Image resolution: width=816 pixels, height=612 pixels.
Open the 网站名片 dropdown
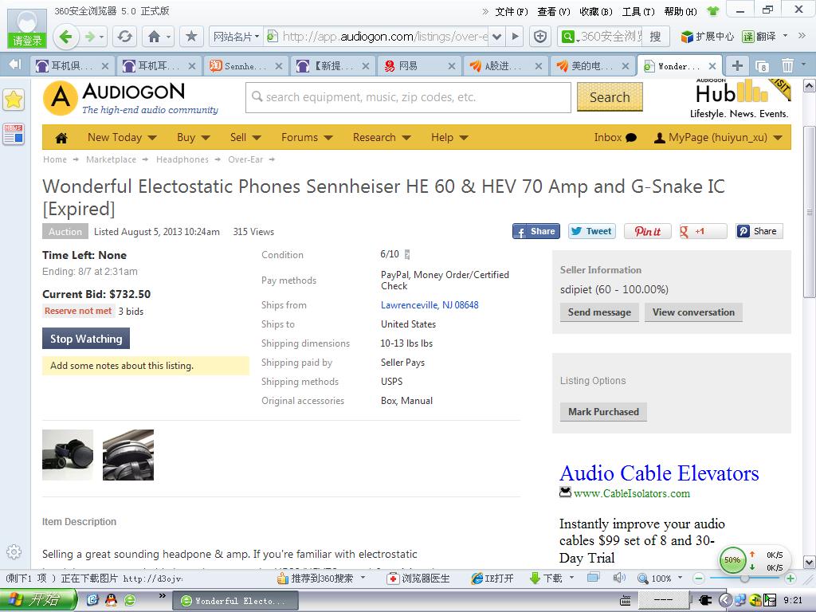(x=236, y=37)
